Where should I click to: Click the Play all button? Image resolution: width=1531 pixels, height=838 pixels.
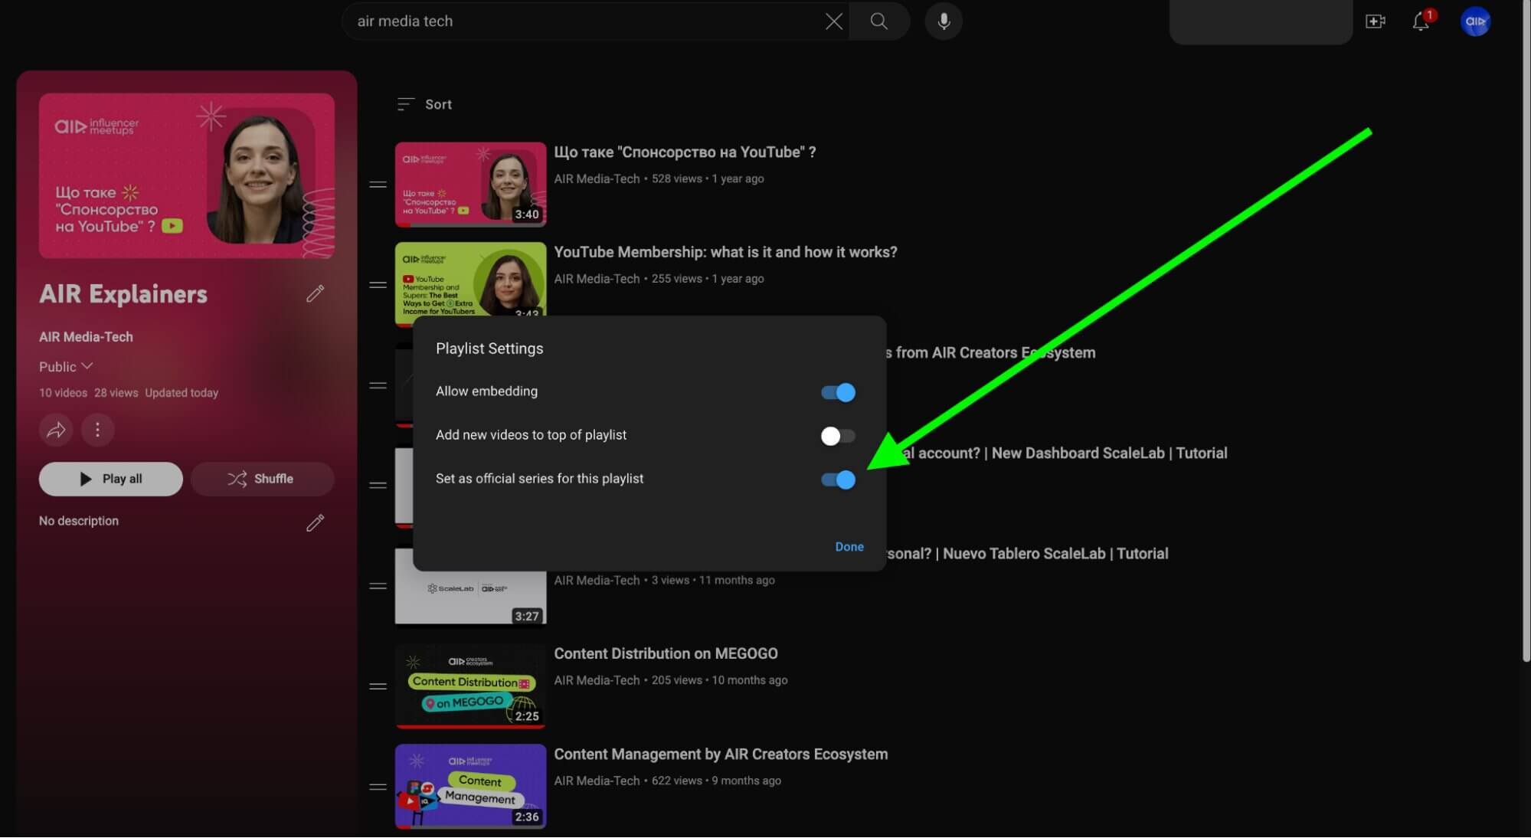click(111, 479)
